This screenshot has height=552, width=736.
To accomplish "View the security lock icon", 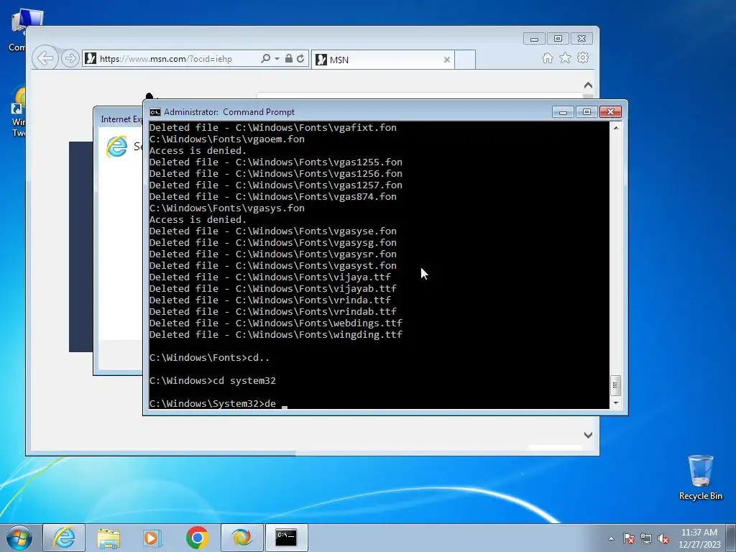I will (289, 59).
